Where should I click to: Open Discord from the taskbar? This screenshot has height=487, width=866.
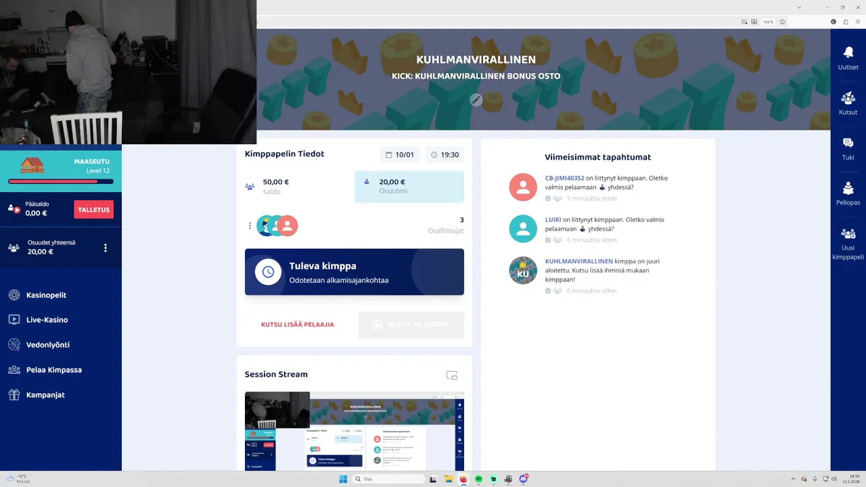[x=523, y=479]
